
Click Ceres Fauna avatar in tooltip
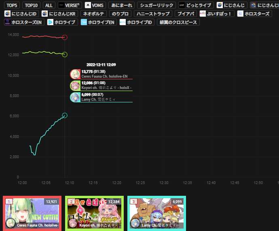(75, 74)
